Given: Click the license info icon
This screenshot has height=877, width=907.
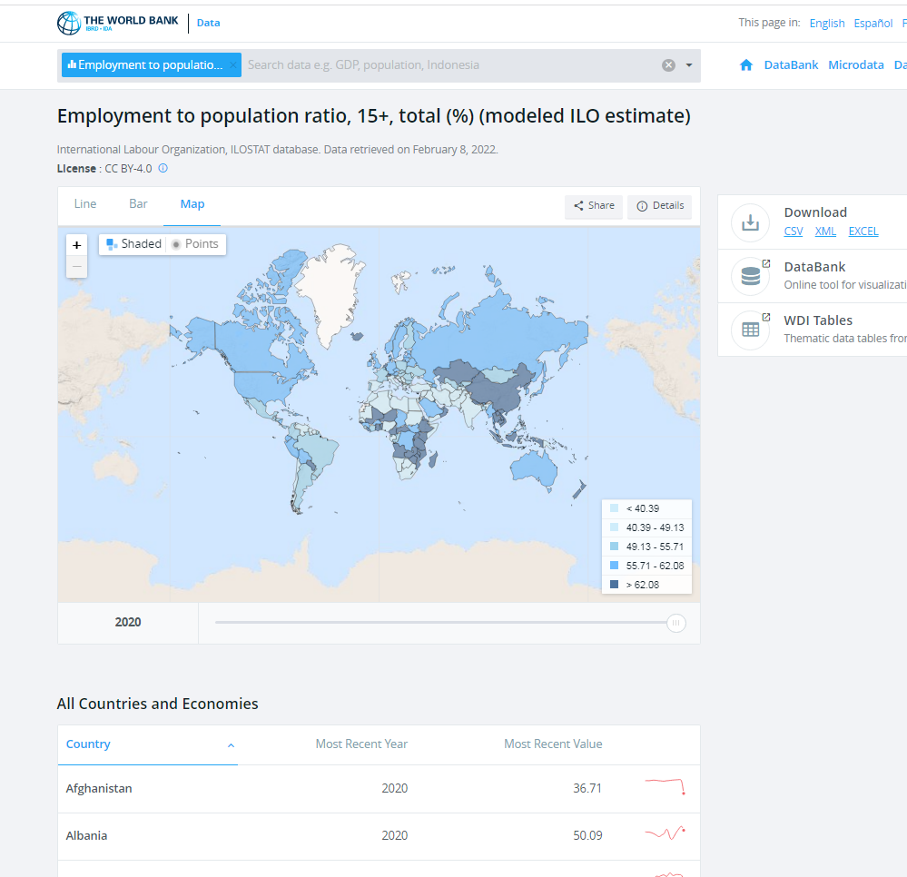Looking at the screenshot, I should coord(163,168).
